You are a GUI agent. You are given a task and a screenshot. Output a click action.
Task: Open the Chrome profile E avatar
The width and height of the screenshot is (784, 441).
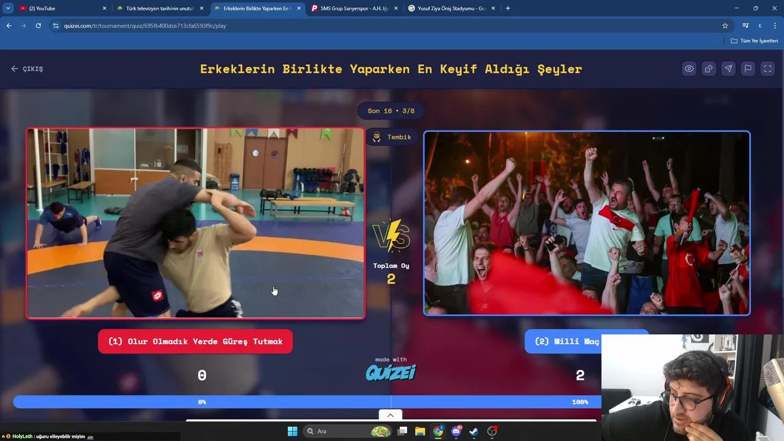pyautogui.click(x=760, y=26)
